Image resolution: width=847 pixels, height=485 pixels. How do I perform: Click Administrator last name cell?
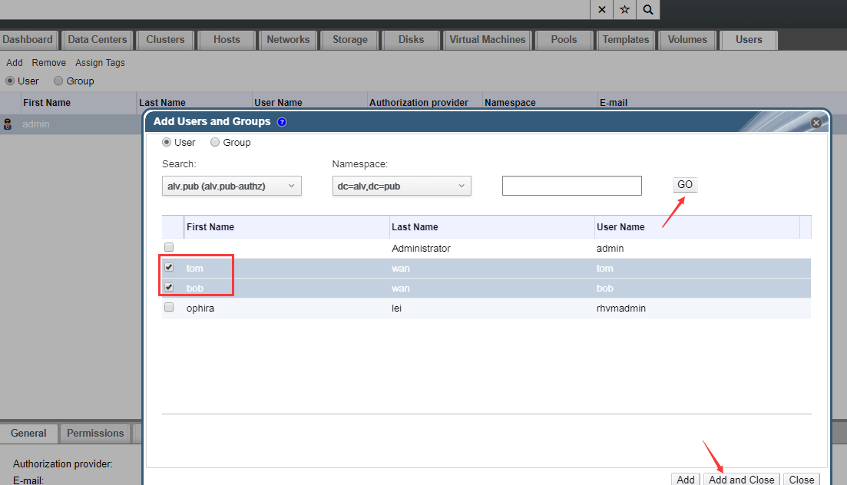[x=421, y=249]
